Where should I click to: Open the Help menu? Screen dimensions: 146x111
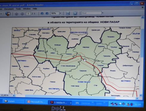(x=35, y=9)
